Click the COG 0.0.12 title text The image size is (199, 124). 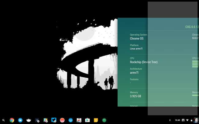coord(192,27)
